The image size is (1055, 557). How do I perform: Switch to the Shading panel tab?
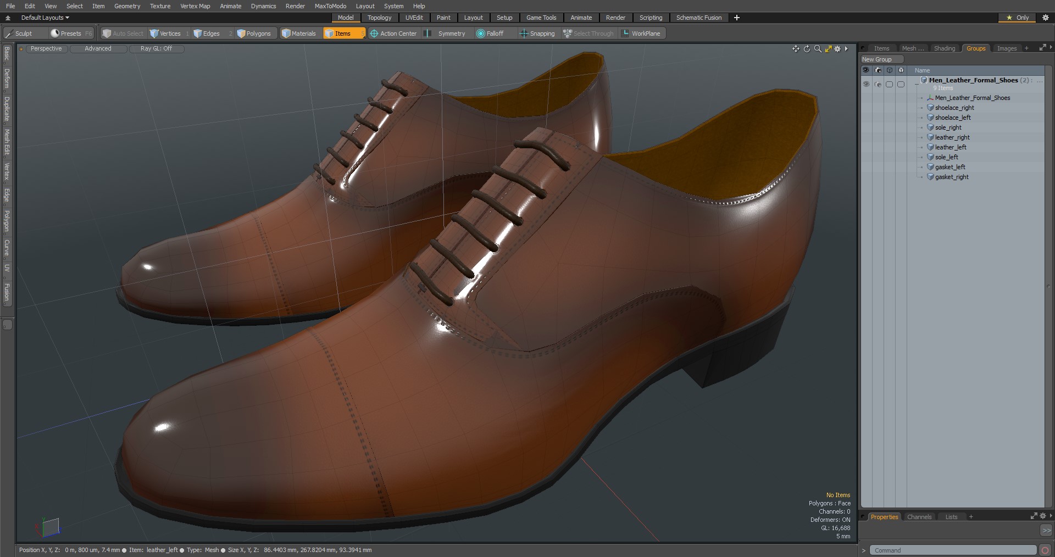(945, 48)
